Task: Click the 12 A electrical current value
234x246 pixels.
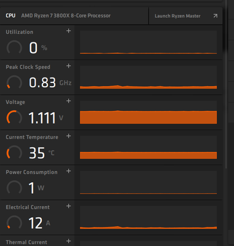Action: pyautogui.click(x=39, y=223)
